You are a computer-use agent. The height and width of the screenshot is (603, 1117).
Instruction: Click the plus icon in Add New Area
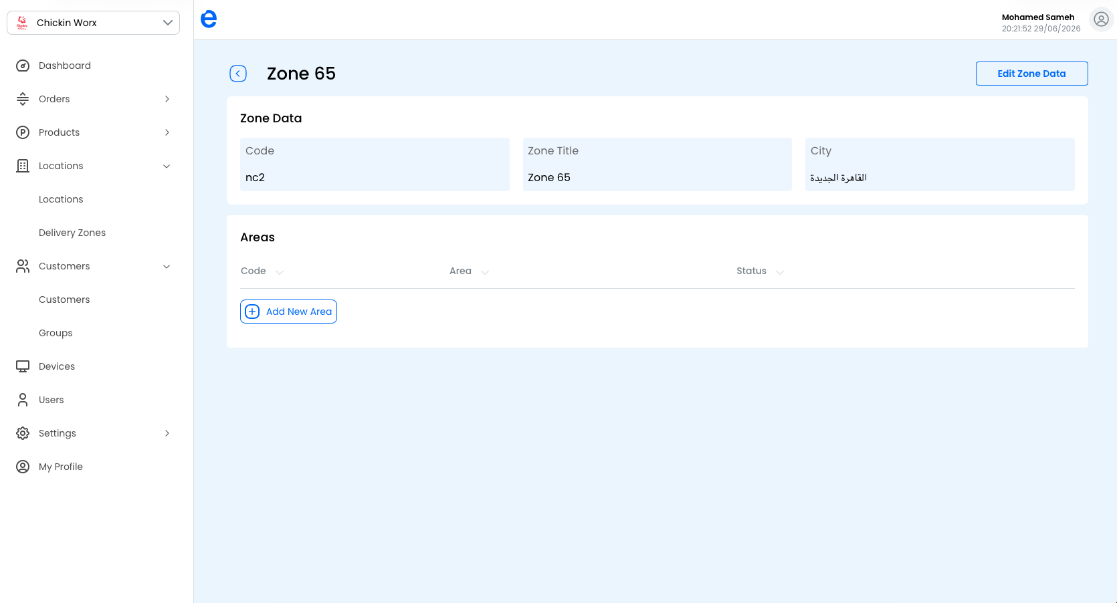[252, 312]
